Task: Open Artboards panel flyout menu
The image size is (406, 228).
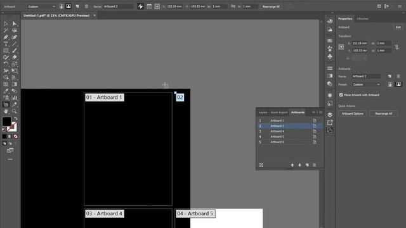Action: tap(321, 113)
